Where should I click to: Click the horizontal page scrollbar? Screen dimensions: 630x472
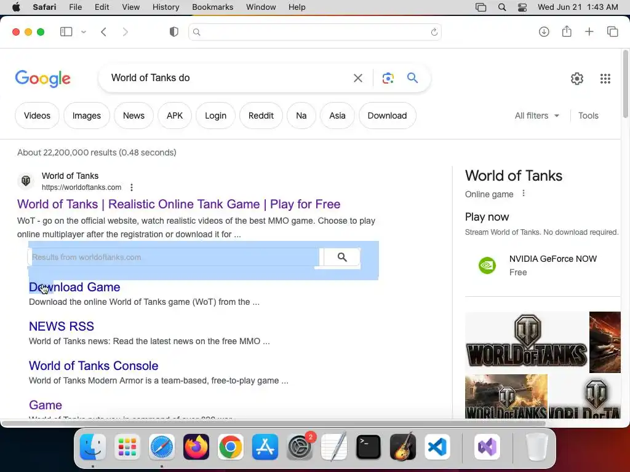coord(273,423)
